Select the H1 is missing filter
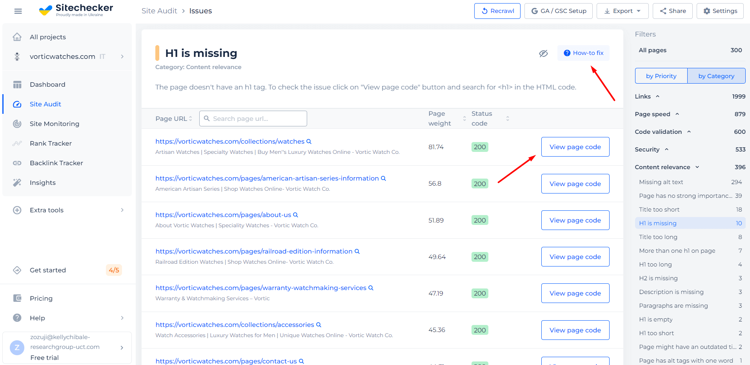 [690, 223]
